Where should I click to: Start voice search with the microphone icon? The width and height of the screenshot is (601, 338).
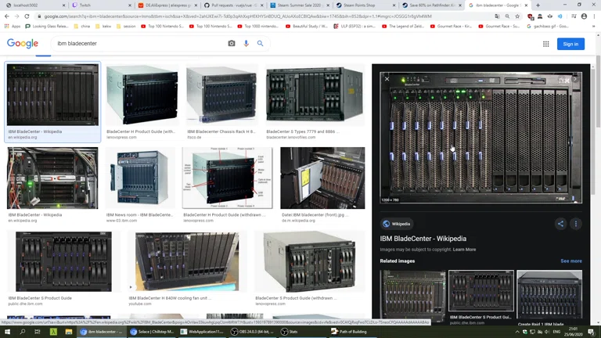tap(246, 44)
